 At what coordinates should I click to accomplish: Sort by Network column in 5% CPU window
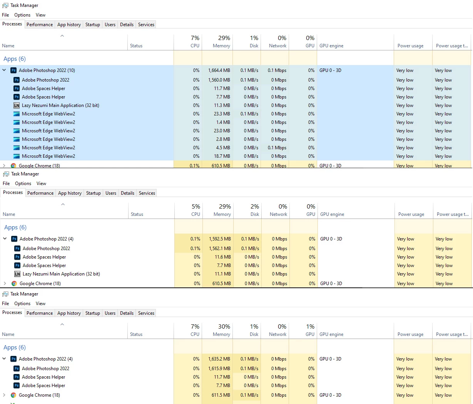click(x=276, y=210)
